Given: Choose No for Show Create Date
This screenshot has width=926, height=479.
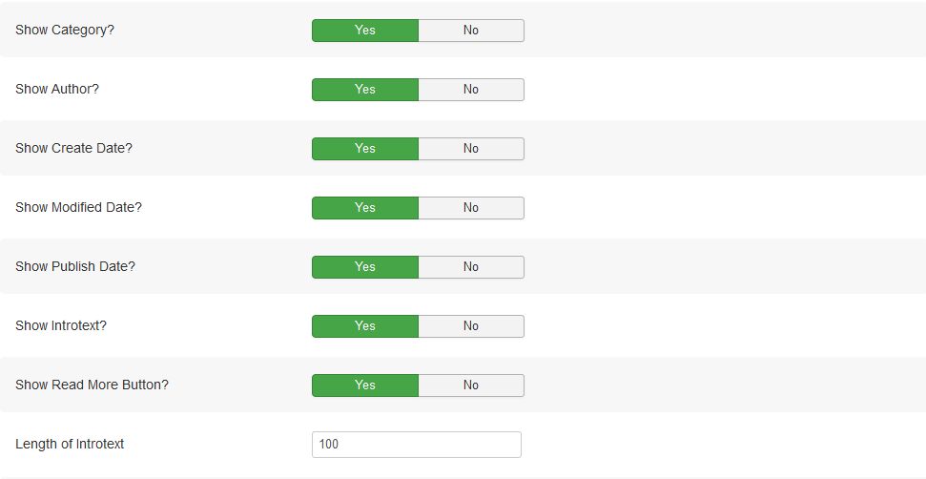Looking at the screenshot, I should coord(471,149).
